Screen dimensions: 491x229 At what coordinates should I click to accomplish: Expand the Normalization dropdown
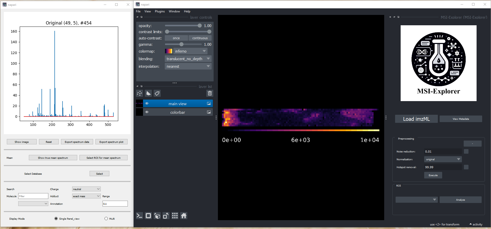(443, 159)
